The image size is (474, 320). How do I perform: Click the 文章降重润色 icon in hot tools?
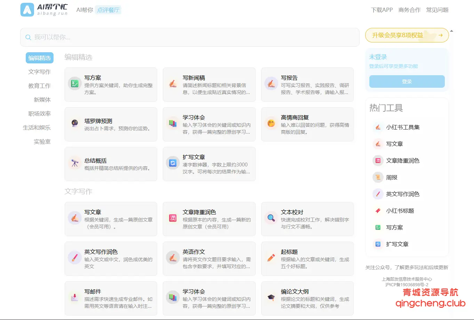pos(378,161)
